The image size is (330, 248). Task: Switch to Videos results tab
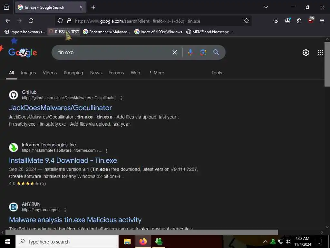pos(50,73)
